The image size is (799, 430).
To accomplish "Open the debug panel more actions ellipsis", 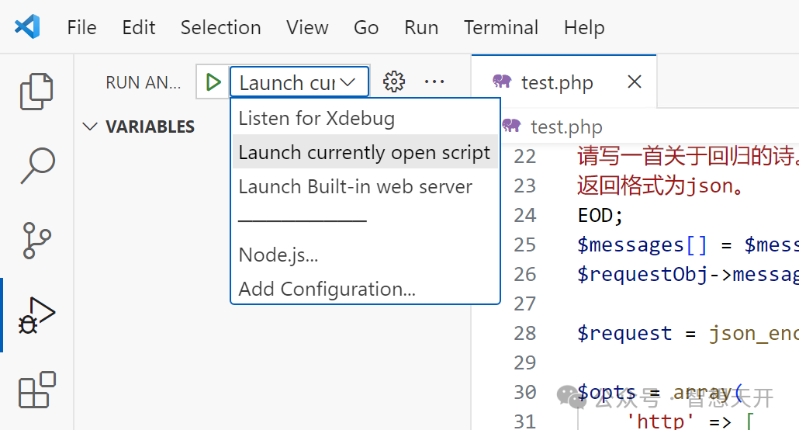I will click(434, 81).
